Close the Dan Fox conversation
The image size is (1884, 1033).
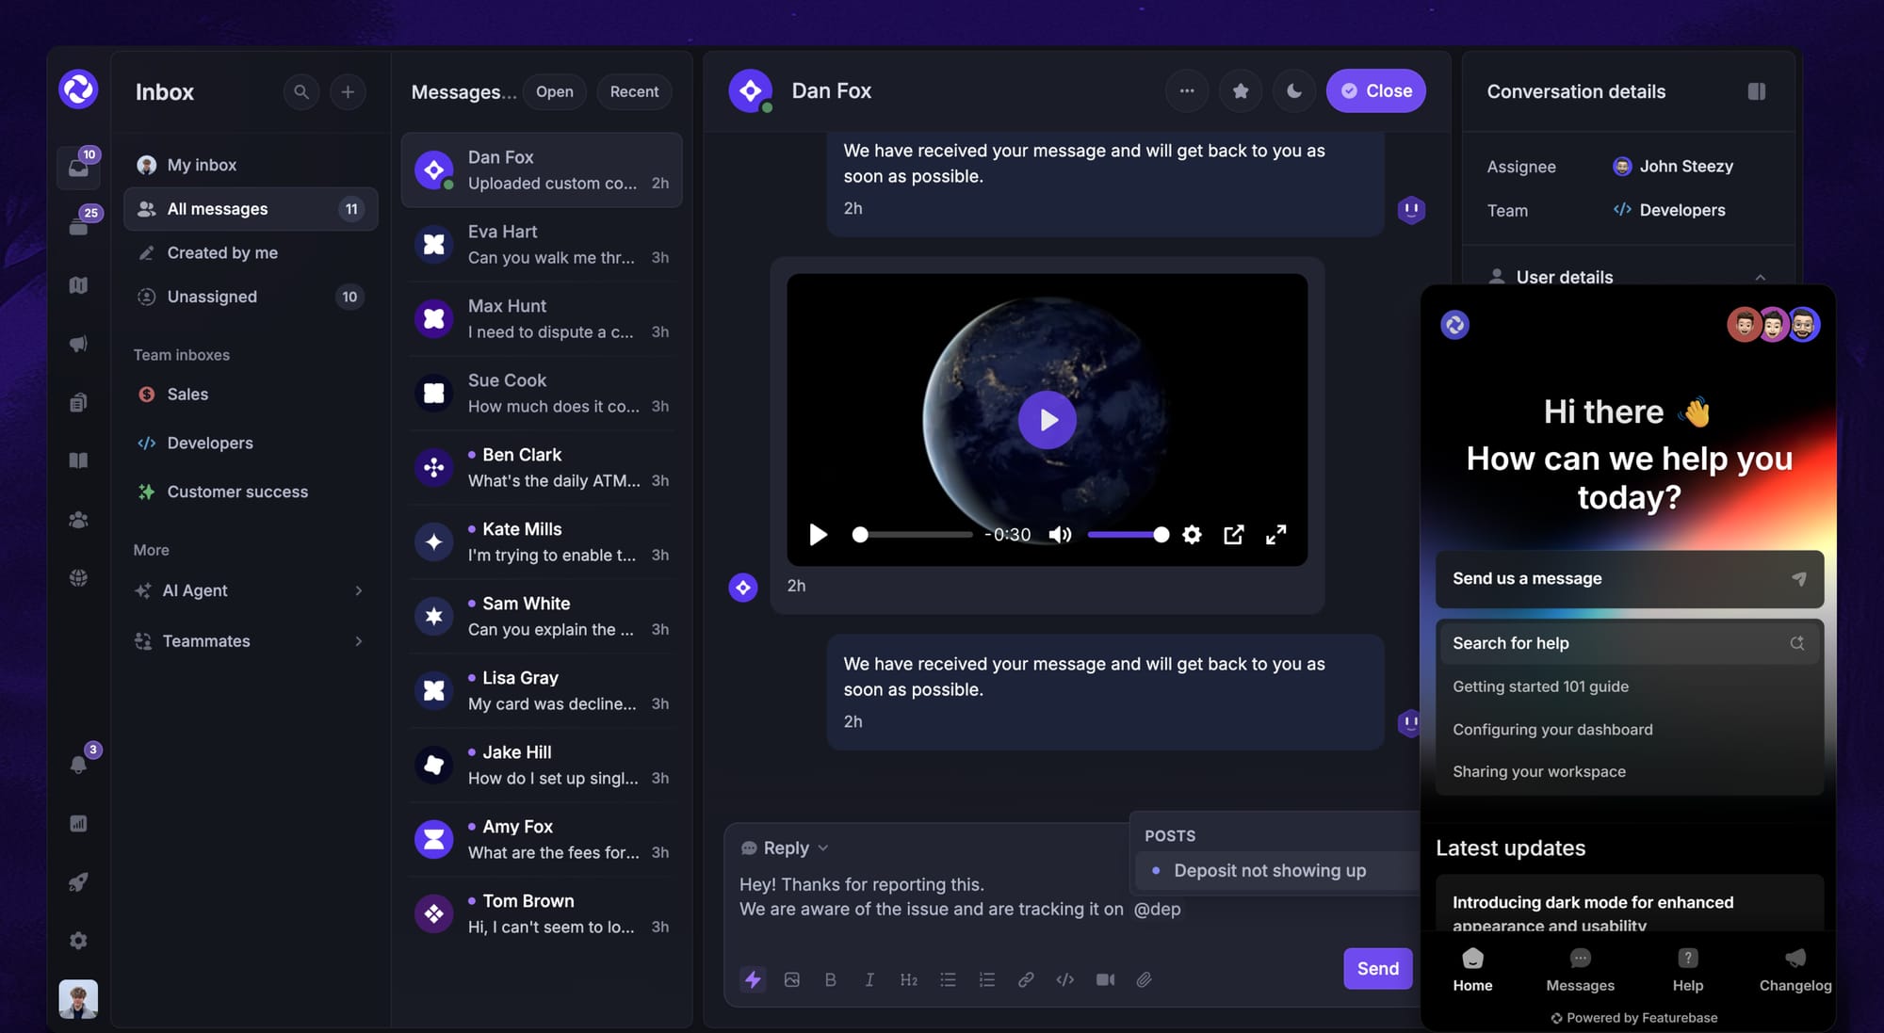[x=1375, y=90]
